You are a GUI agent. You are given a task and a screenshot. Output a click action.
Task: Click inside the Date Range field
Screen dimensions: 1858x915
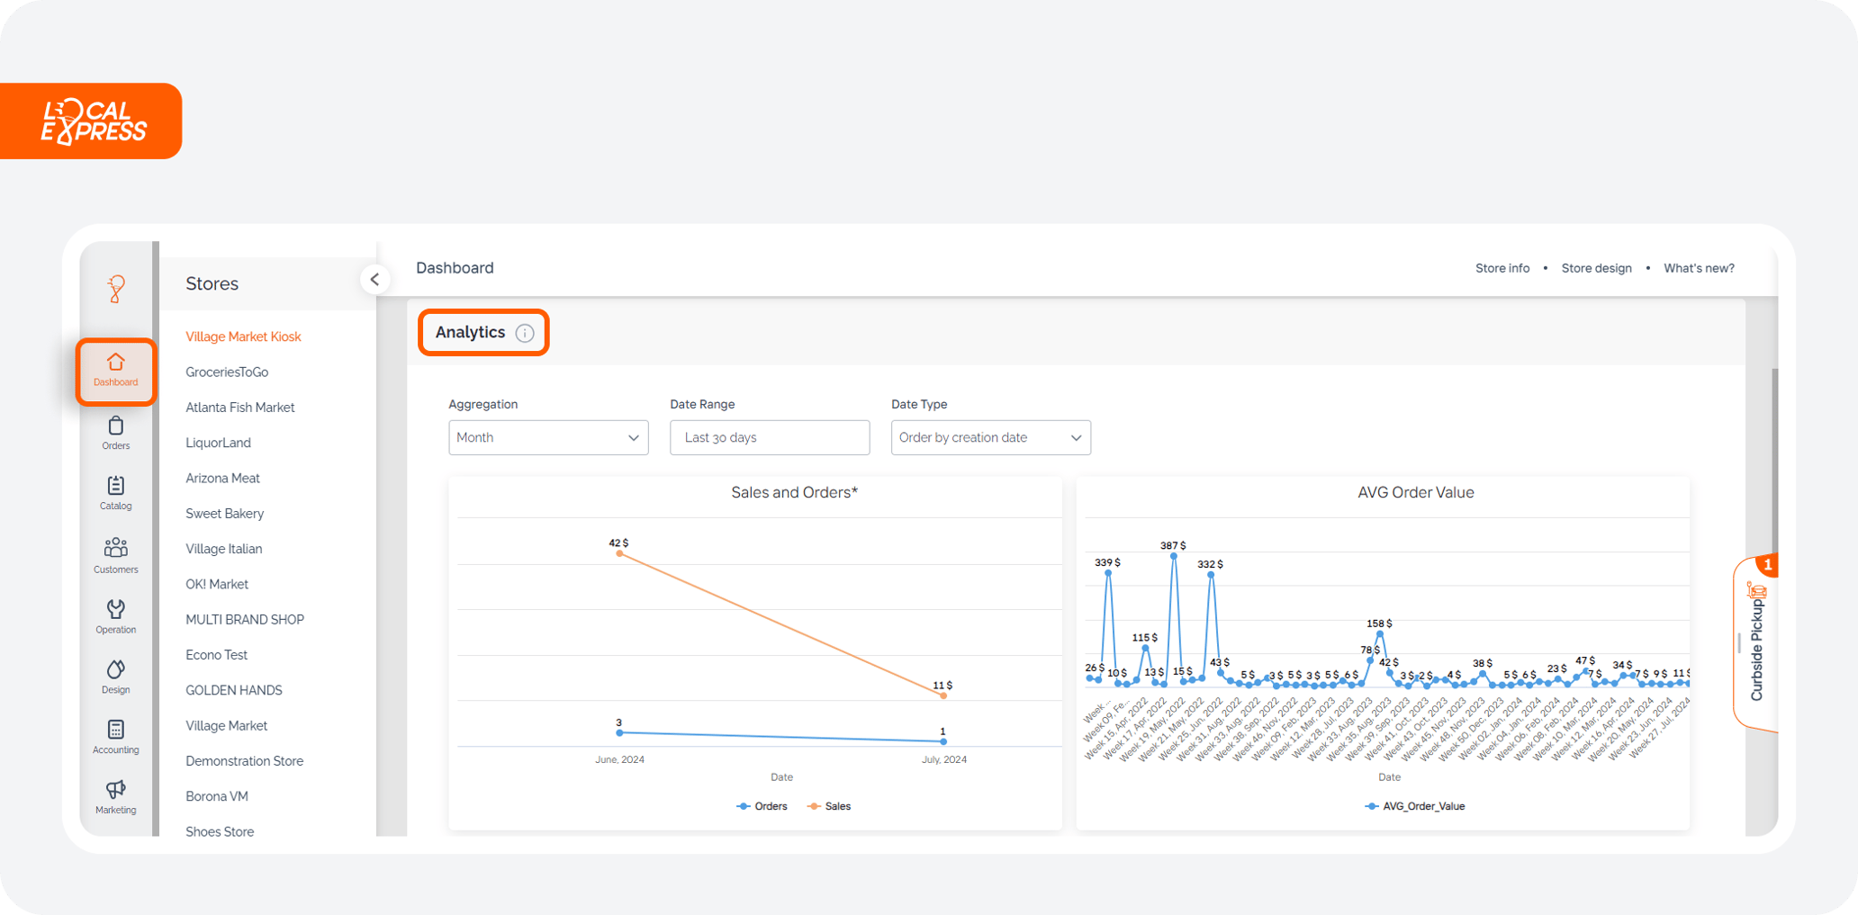coord(769,437)
